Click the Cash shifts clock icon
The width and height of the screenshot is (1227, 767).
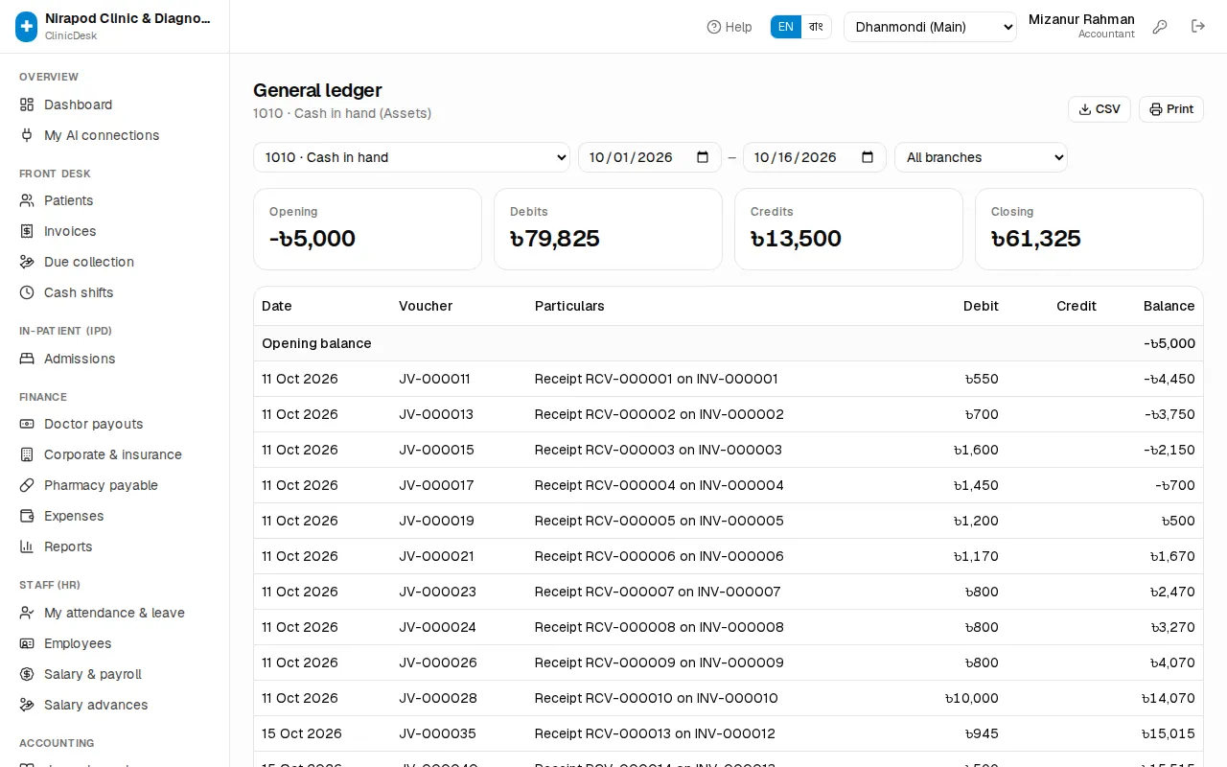point(27,292)
